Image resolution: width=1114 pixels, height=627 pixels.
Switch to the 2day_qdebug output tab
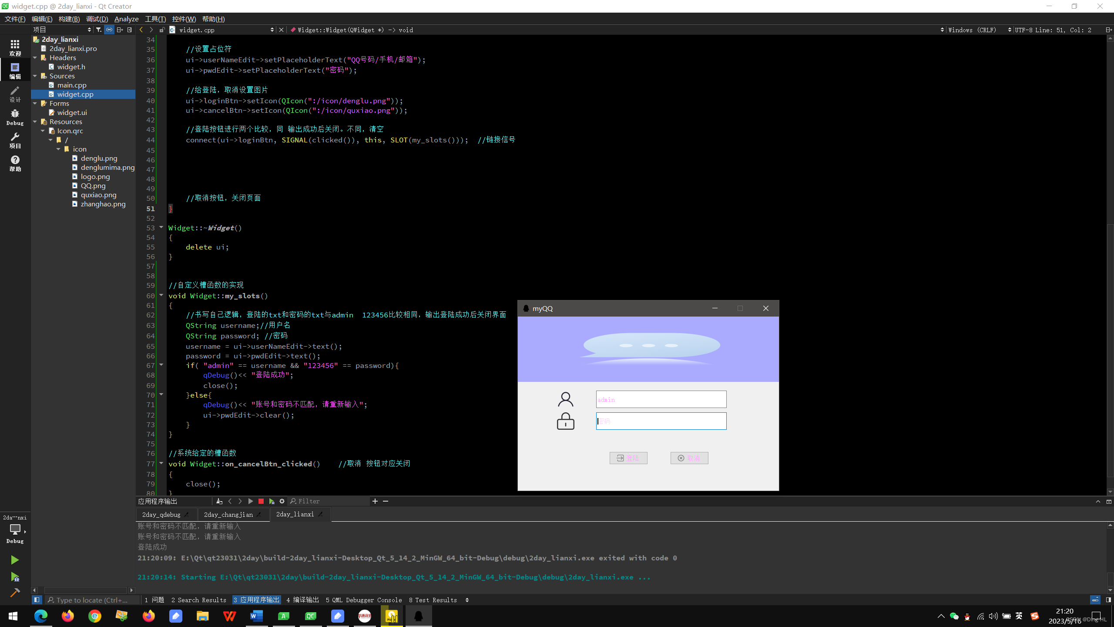click(161, 514)
